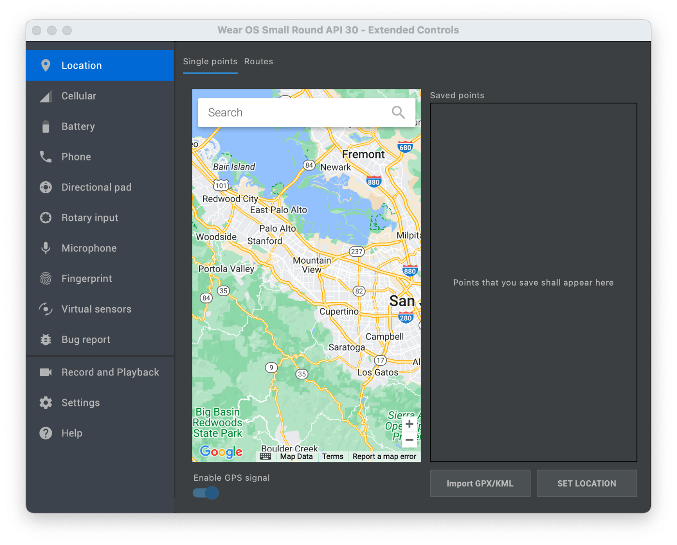
Task: Open the Virtual sensors section
Action: click(100, 309)
